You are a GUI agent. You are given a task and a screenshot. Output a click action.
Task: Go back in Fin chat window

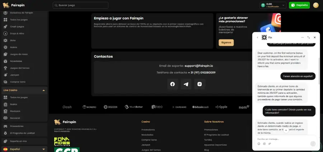(257, 38)
